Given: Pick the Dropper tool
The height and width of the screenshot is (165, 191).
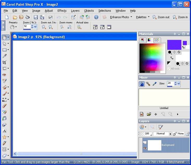Looking at the screenshot, I should coord(4,56).
